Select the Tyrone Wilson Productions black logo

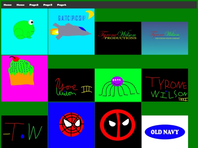click(118, 38)
